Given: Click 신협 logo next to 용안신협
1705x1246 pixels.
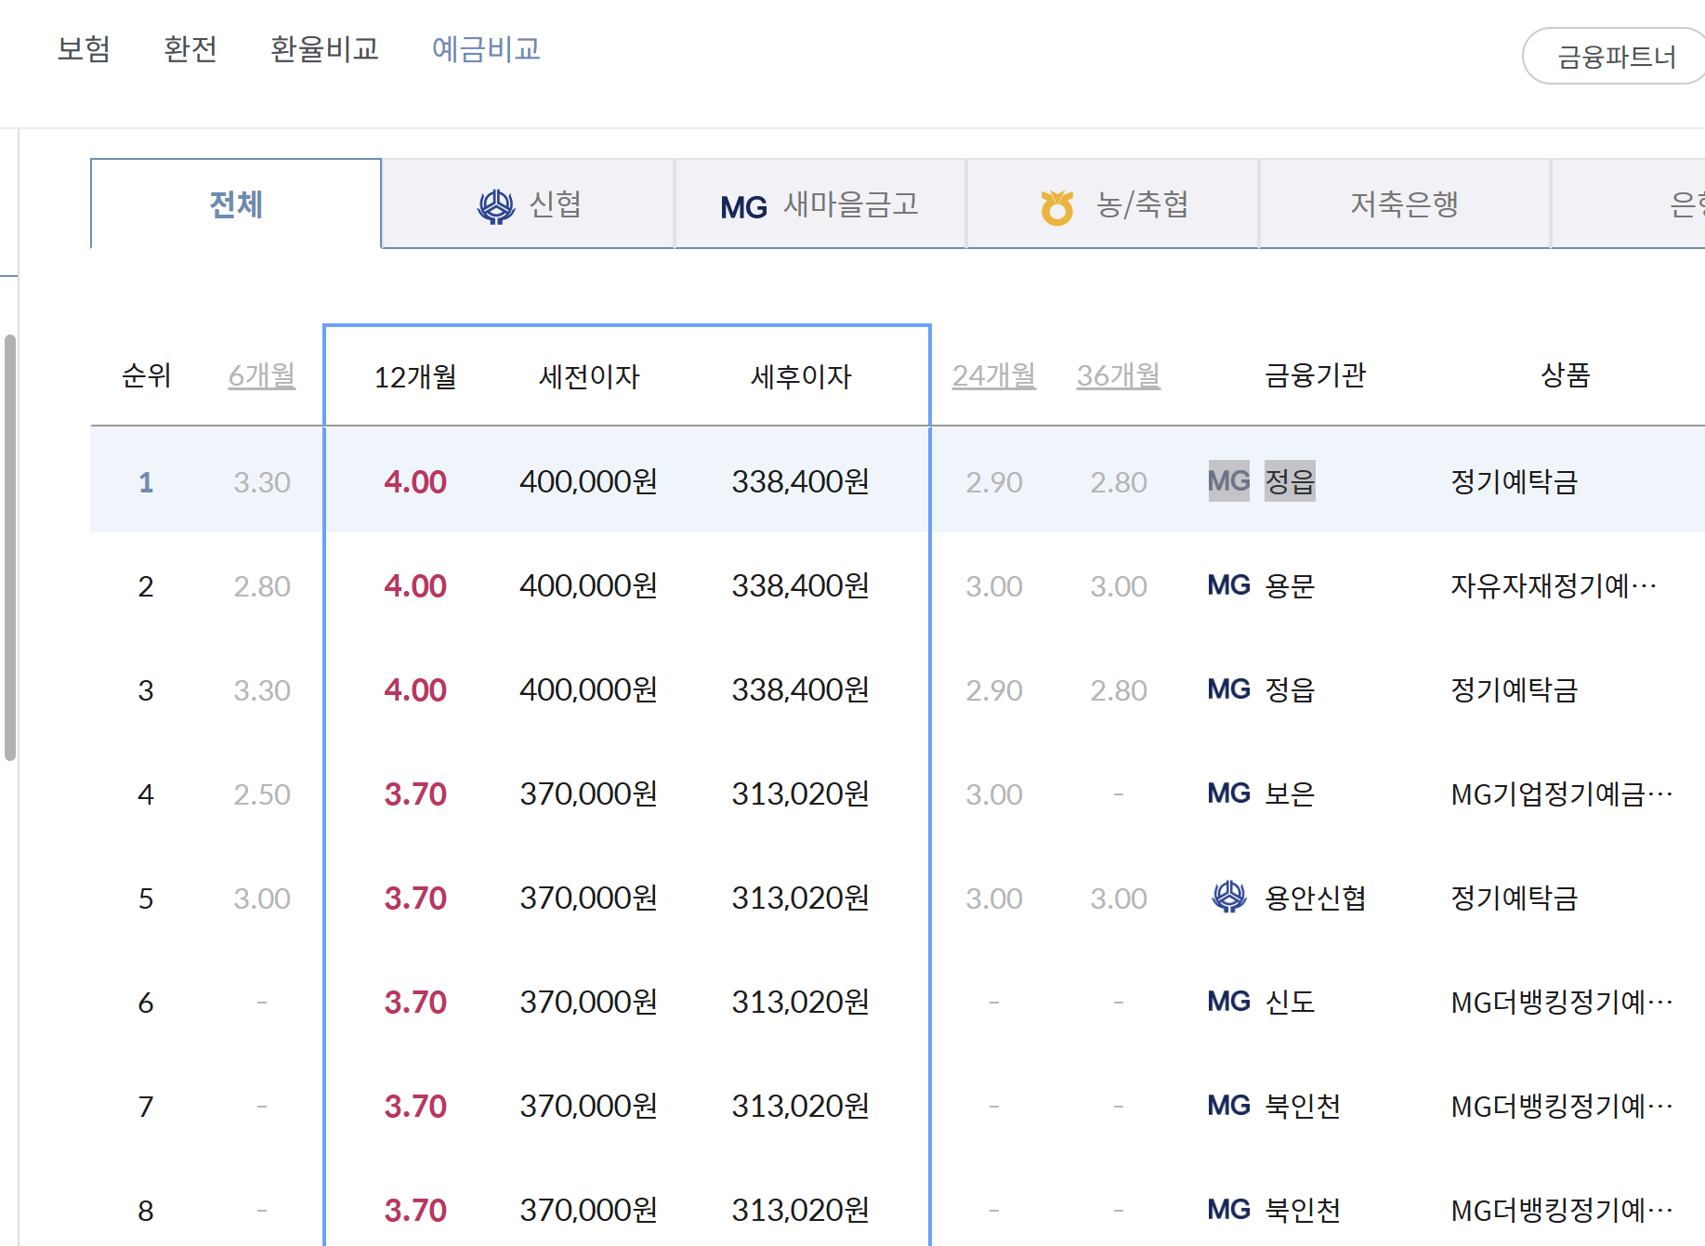Looking at the screenshot, I should (x=1229, y=897).
